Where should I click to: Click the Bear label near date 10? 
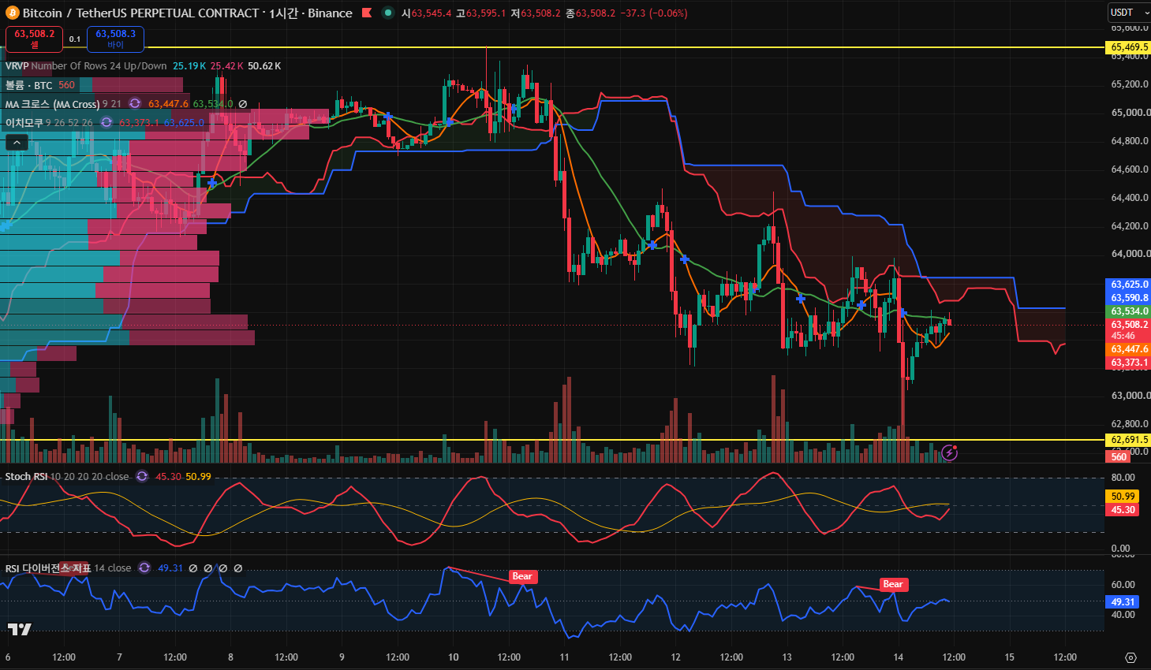coord(522,577)
